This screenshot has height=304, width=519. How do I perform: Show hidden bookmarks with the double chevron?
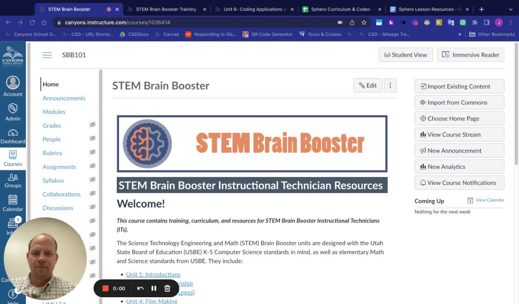[460, 34]
